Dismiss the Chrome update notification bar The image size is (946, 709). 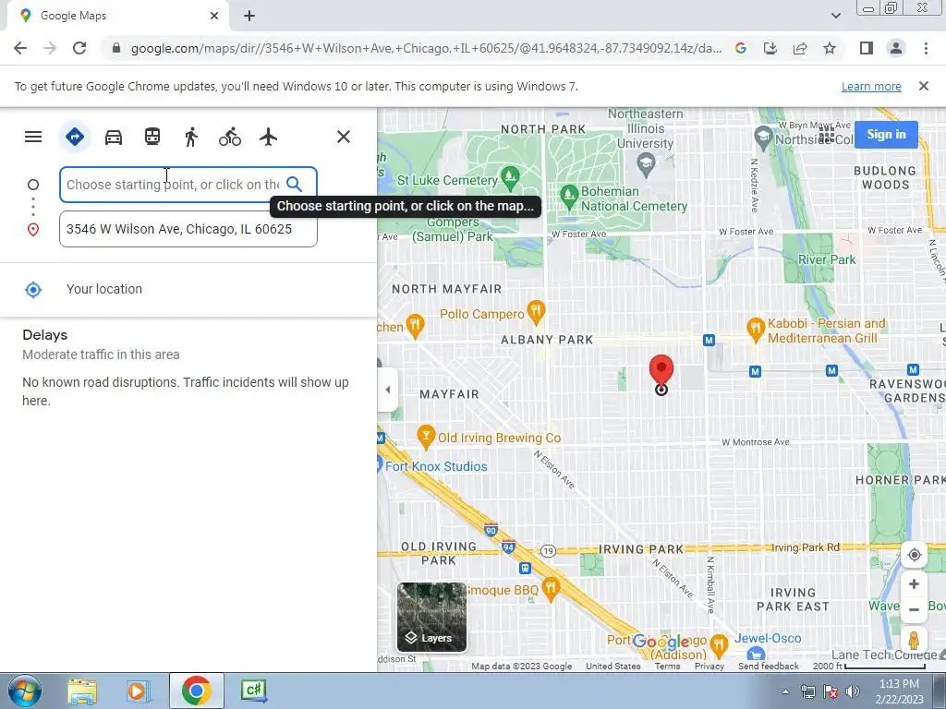point(924,86)
